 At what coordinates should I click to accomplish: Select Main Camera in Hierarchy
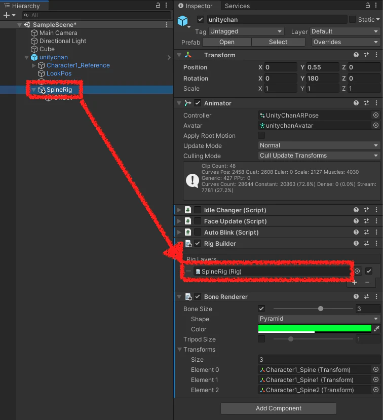(x=58, y=33)
